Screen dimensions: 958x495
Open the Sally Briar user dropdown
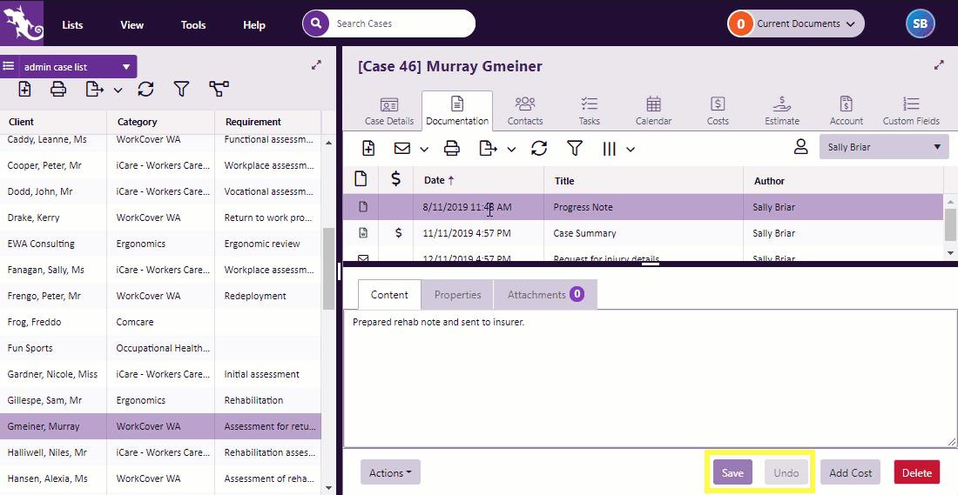[884, 147]
